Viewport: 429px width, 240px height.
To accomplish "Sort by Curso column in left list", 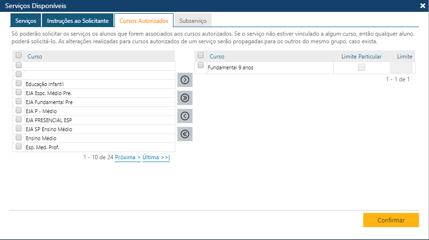I will (x=35, y=57).
